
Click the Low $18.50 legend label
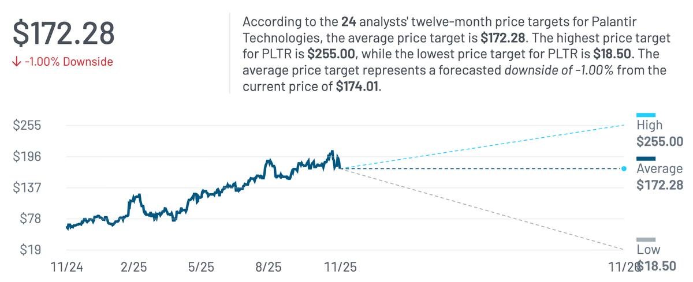click(656, 258)
